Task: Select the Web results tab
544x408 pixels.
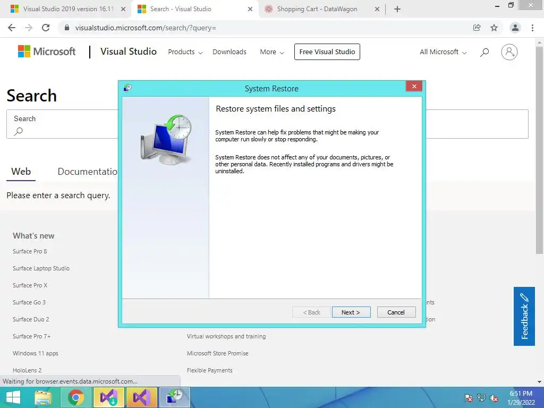Action: pyautogui.click(x=21, y=172)
